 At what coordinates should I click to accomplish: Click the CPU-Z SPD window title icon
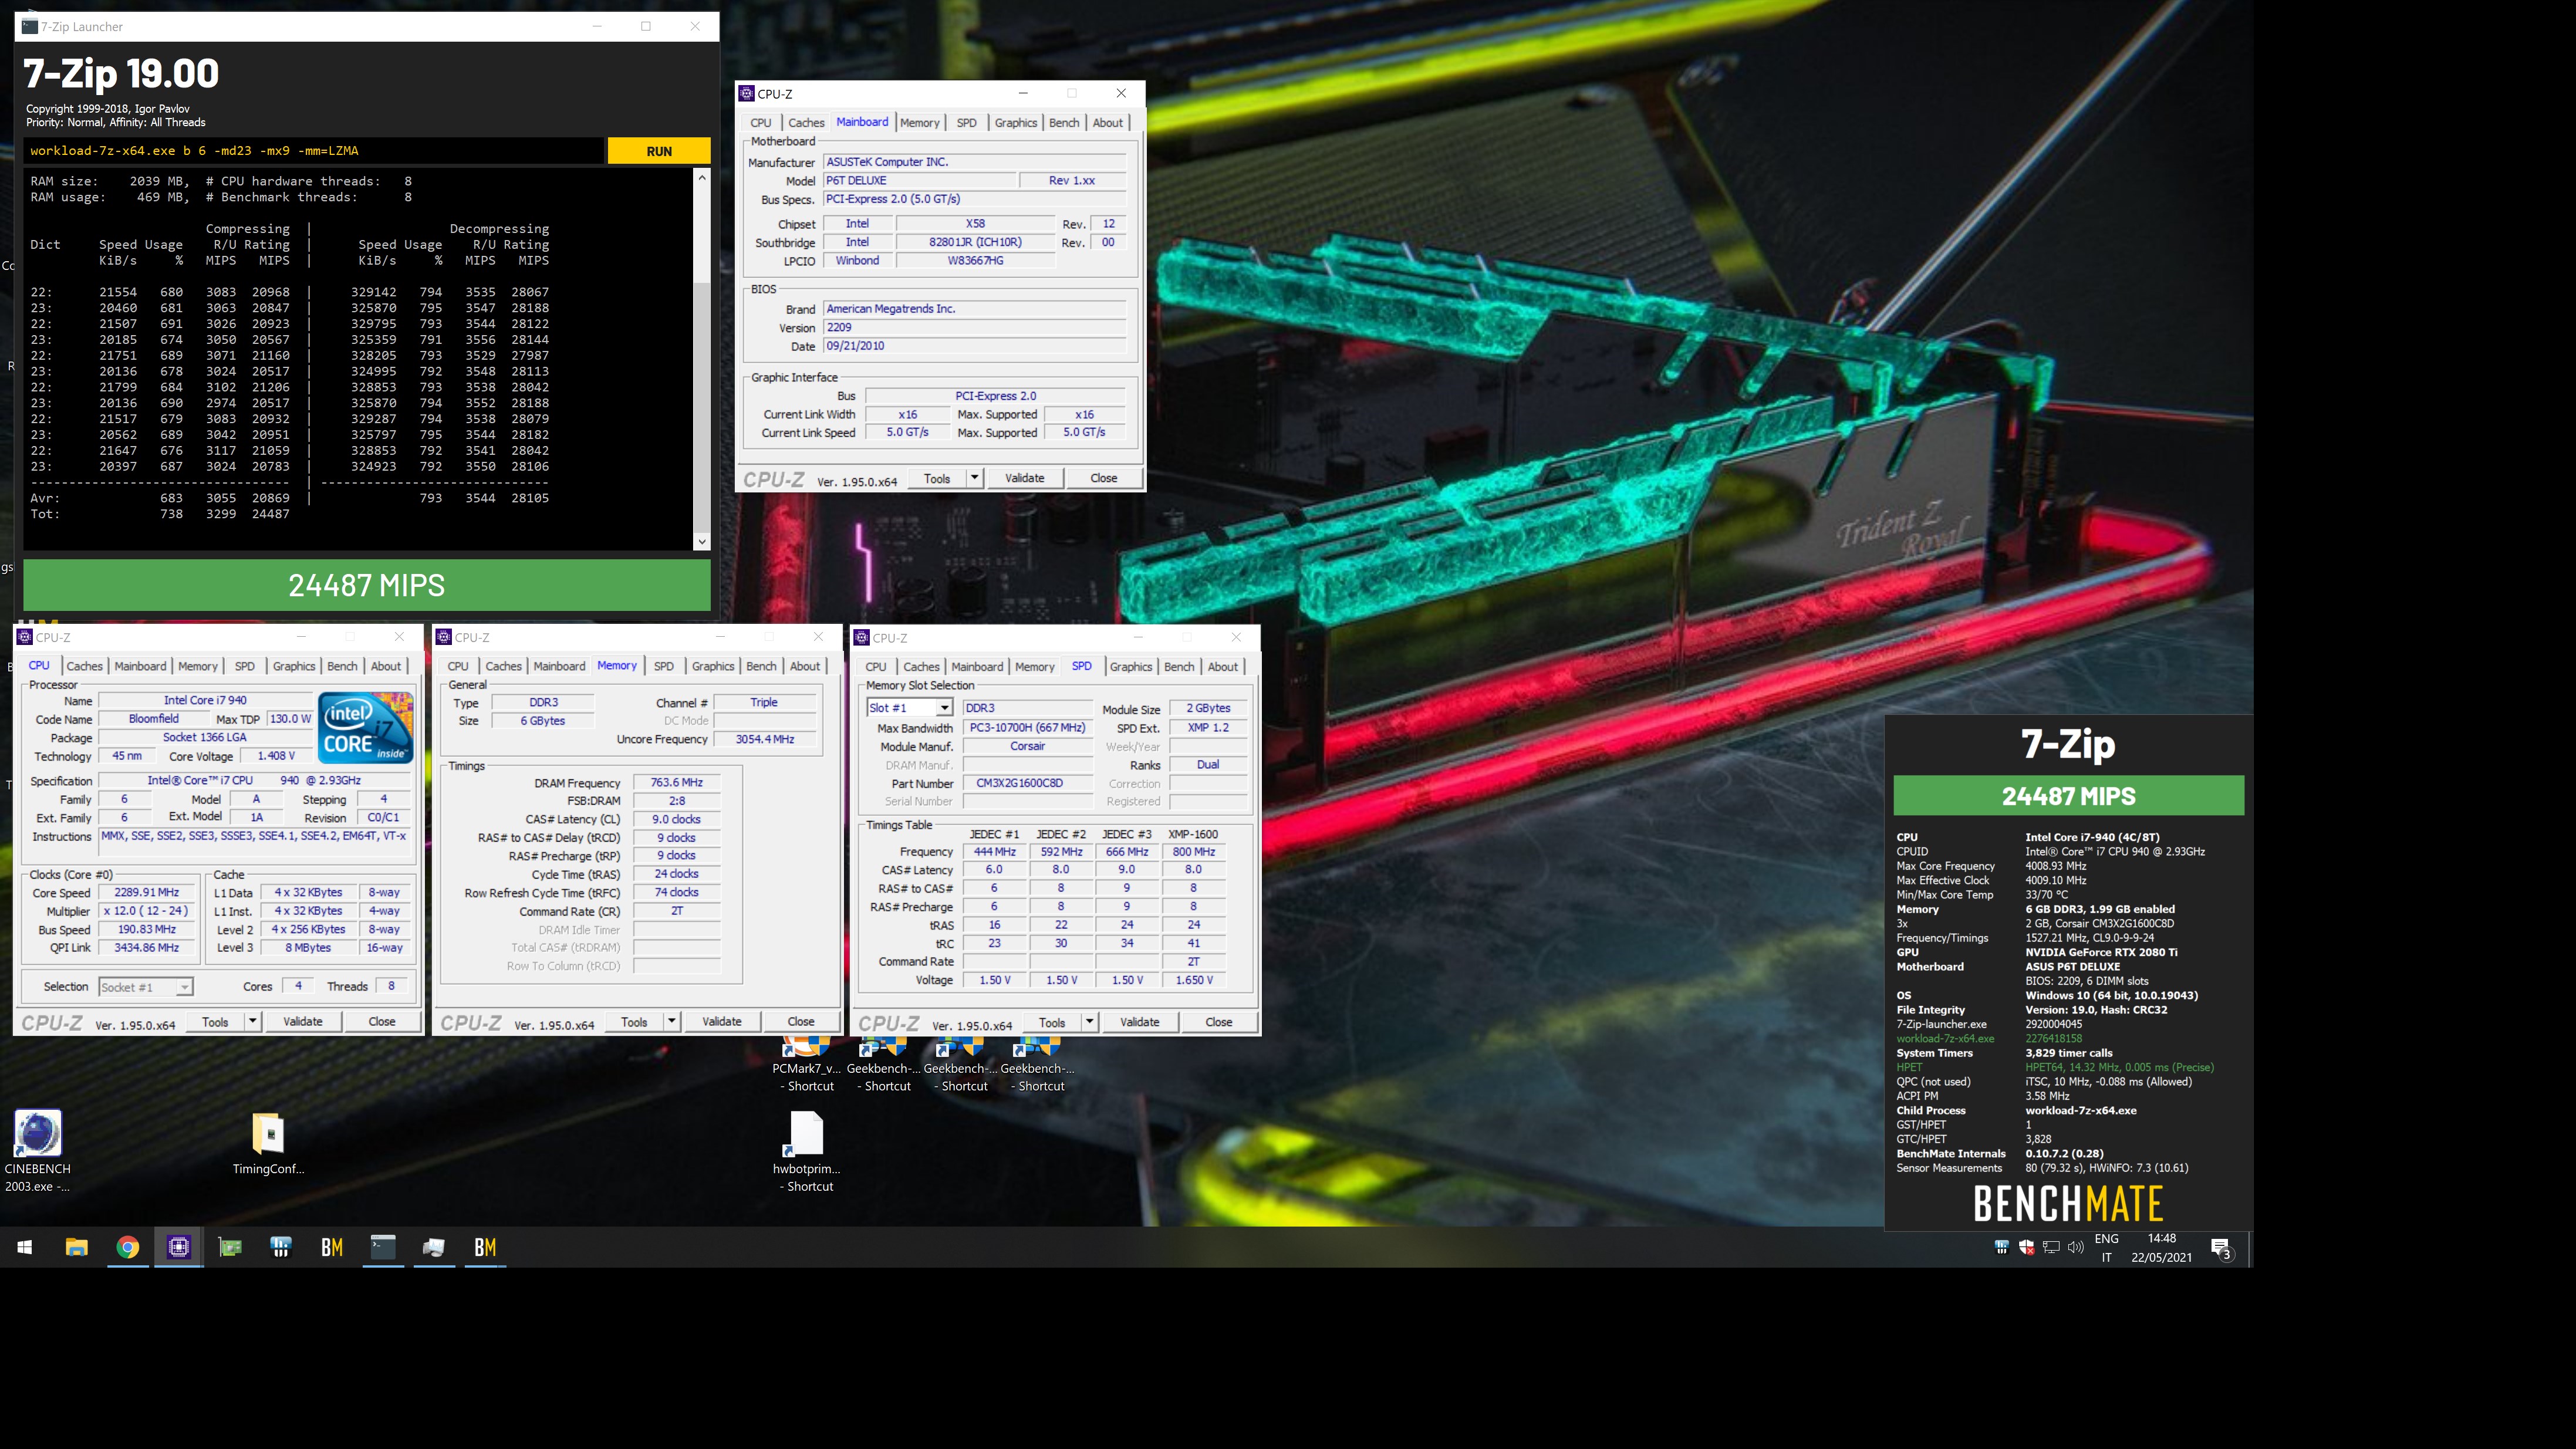pyautogui.click(x=861, y=637)
